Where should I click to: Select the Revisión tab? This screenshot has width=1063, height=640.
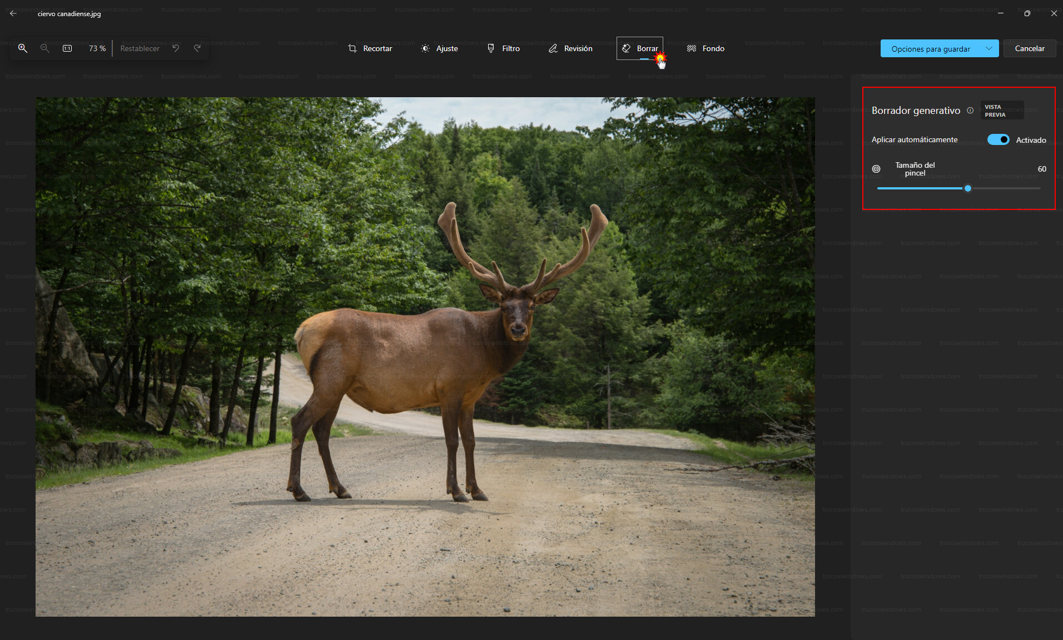570,48
